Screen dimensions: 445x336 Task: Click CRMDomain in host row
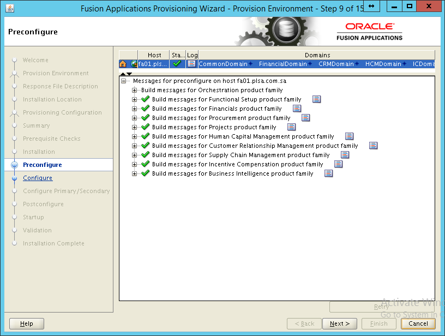tap(336, 64)
